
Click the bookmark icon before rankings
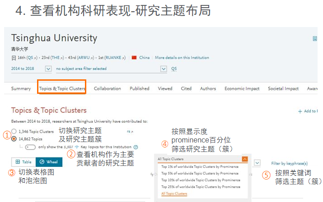[x=14, y=58]
